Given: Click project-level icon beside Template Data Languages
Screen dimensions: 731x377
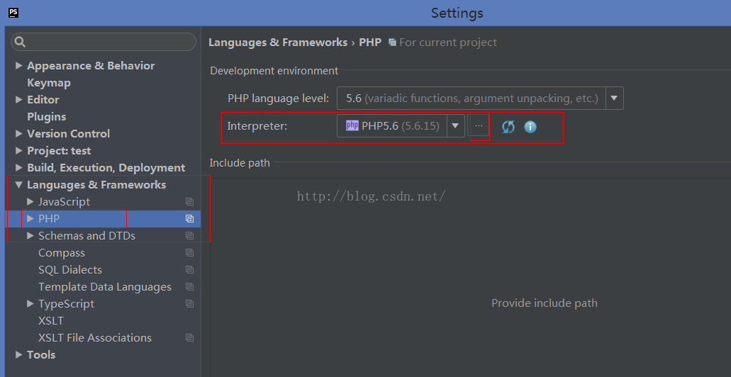Looking at the screenshot, I should (189, 287).
